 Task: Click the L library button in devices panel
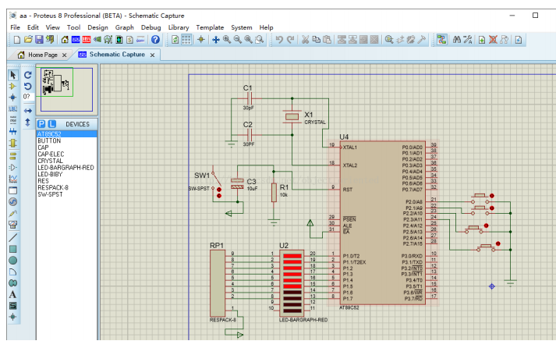tap(51, 124)
